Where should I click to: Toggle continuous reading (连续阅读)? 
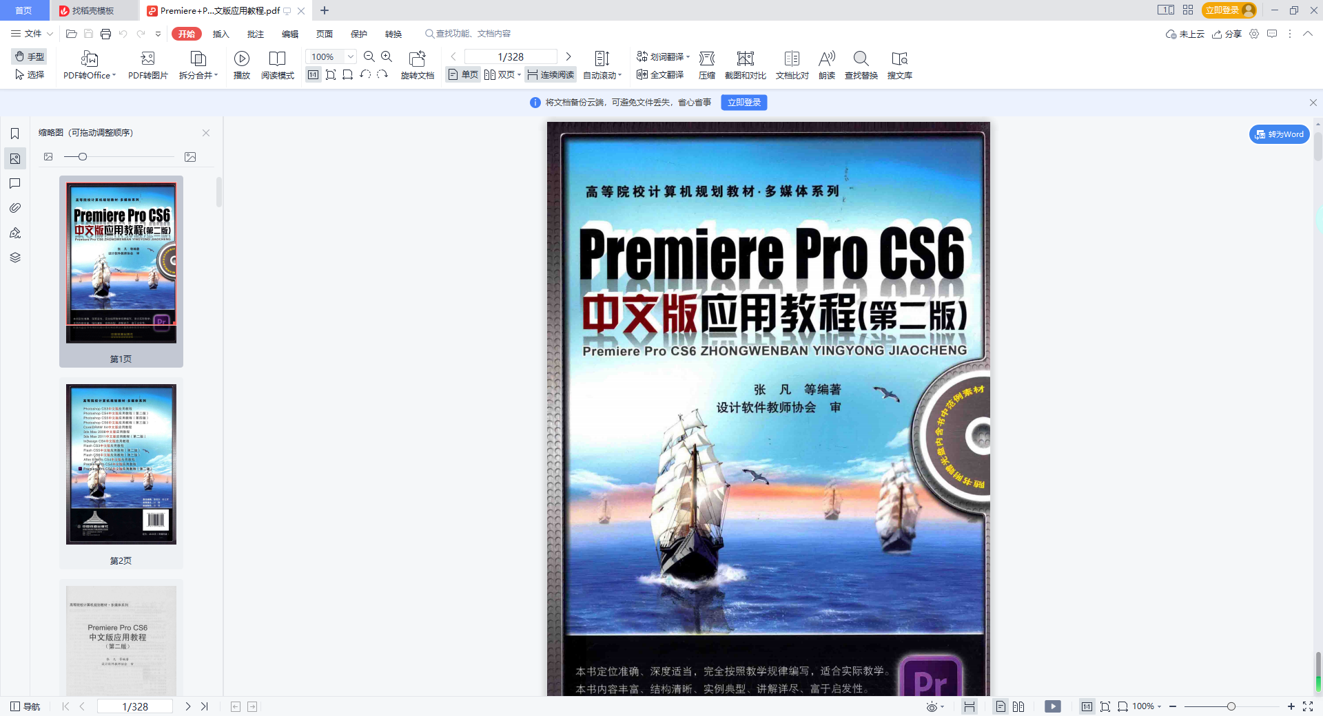[x=551, y=74]
